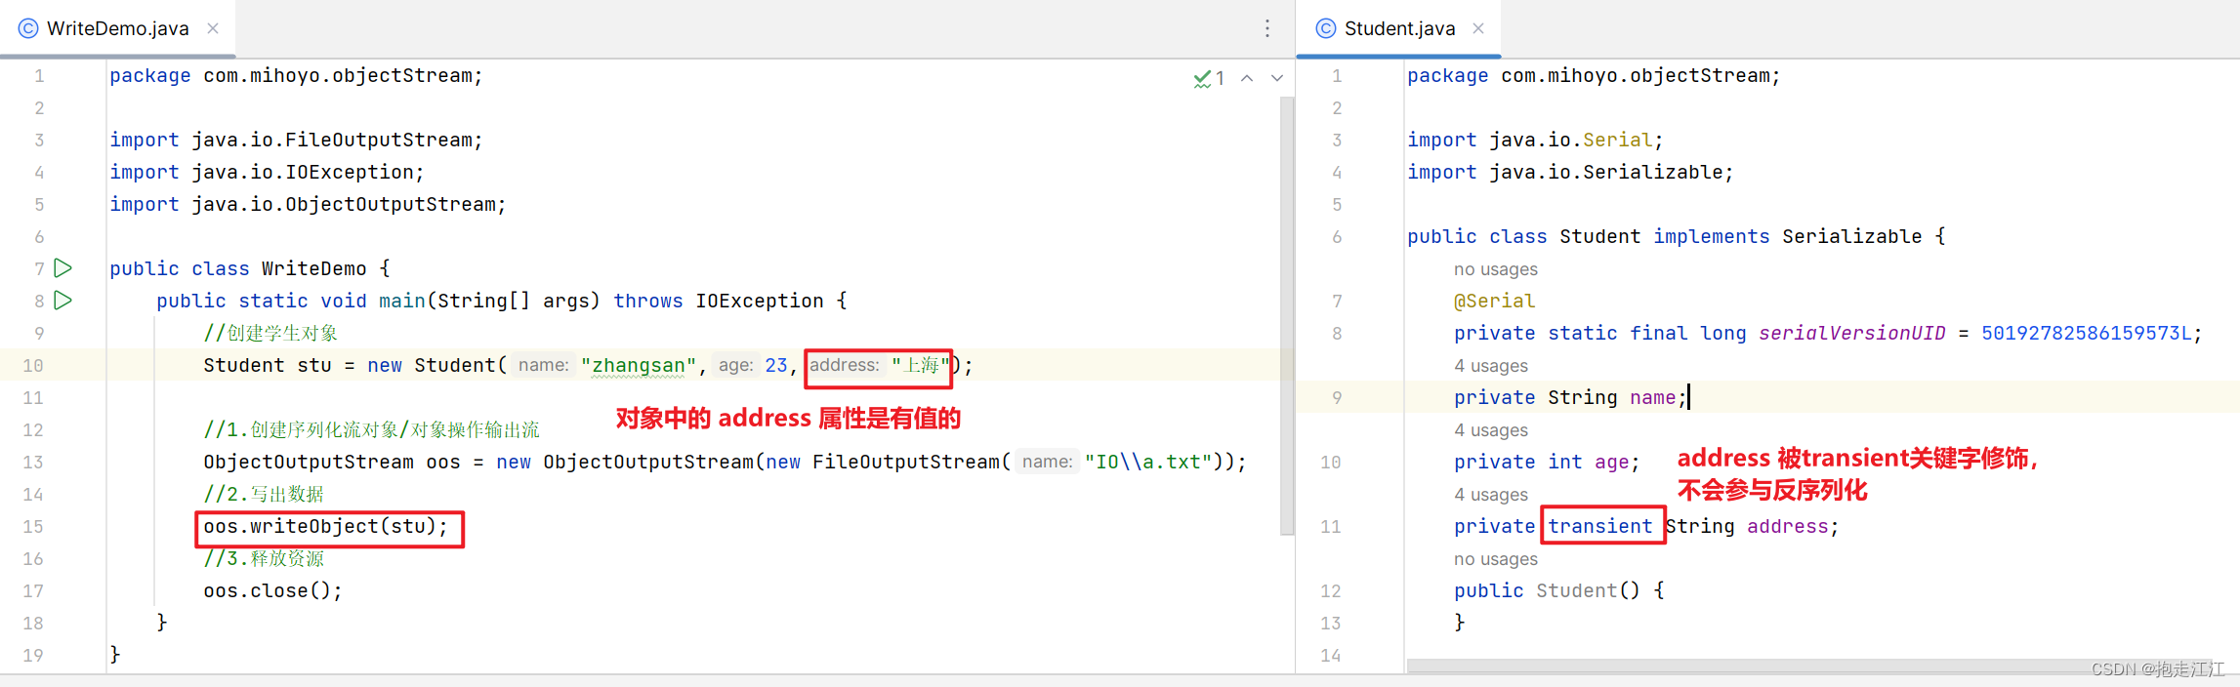Click 'no usages' hint above Student constructor
This screenshot has height=687, width=2240.
click(1496, 559)
